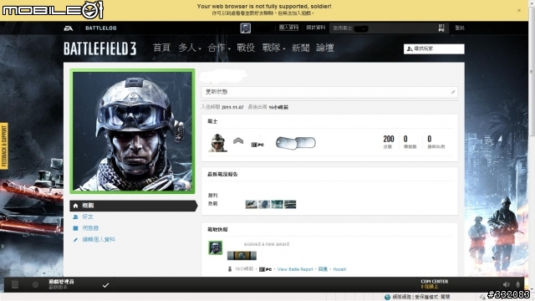
Task: Click the server icon in sidebar
Action: coord(76,228)
